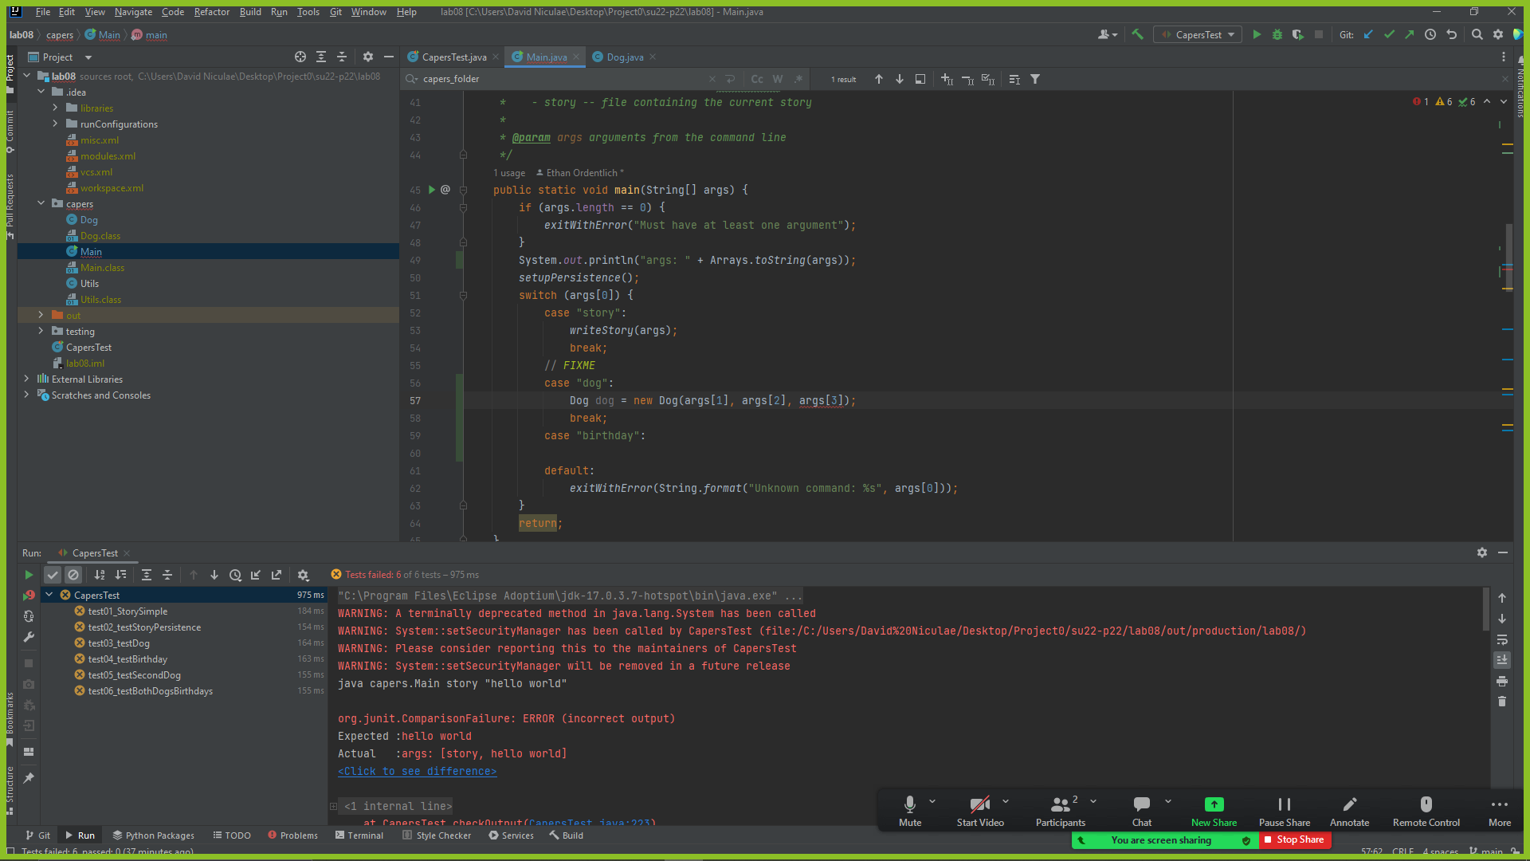Toggle Show Ignored tests button

(73, 575)
